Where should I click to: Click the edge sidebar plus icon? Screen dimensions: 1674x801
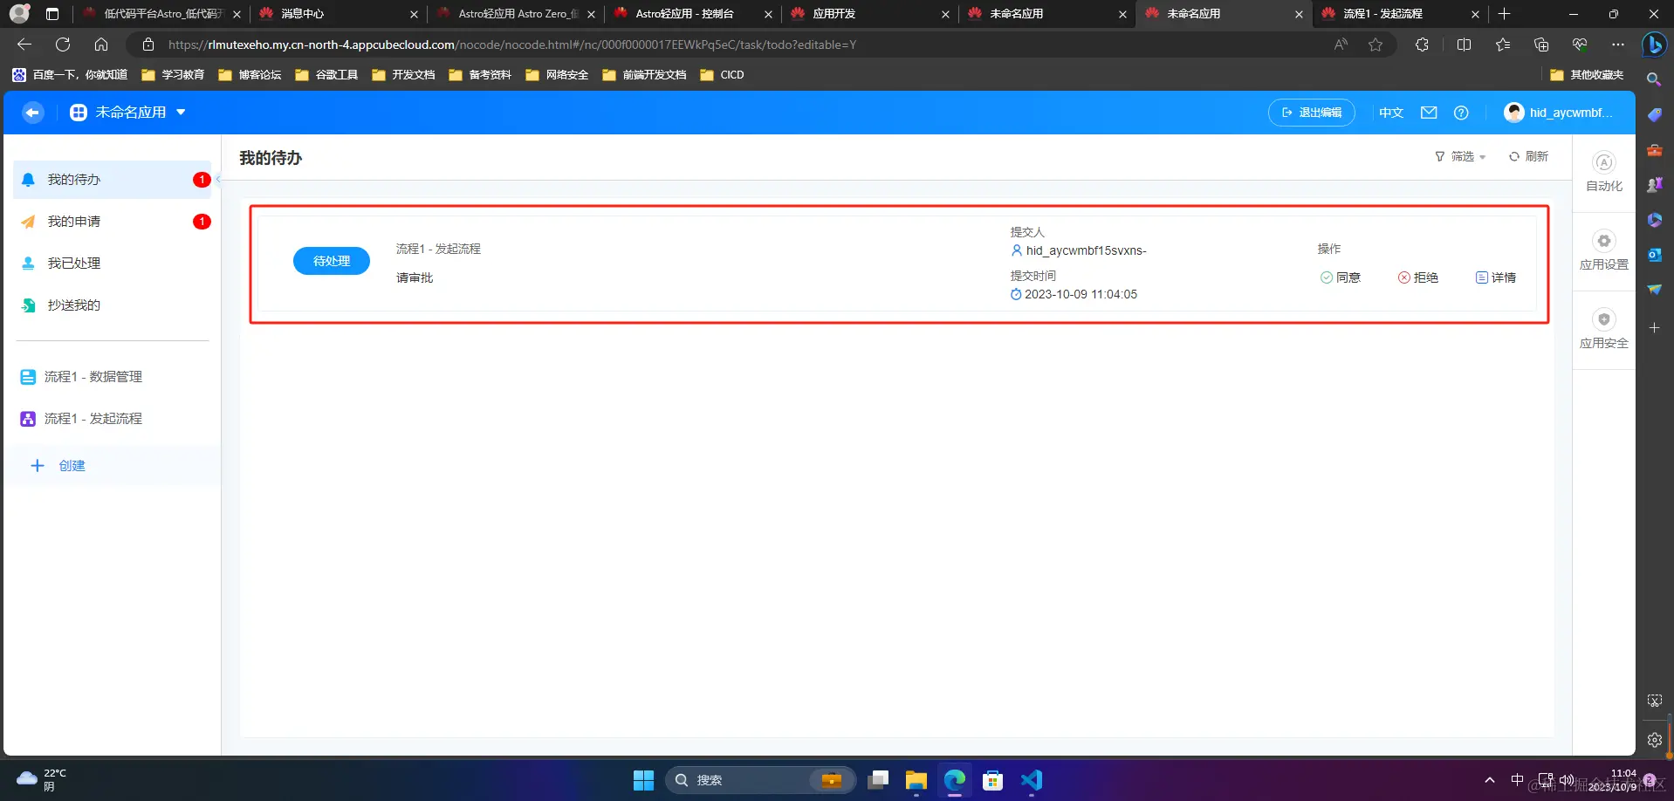(x=1654, y=327)
